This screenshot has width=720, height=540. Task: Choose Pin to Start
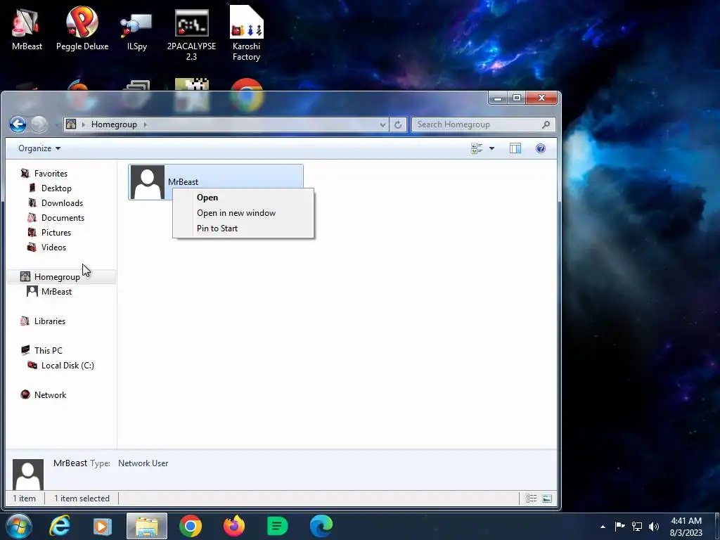point(243,229)
